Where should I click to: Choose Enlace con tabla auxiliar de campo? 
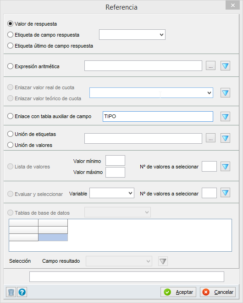(x=10, y=116)
